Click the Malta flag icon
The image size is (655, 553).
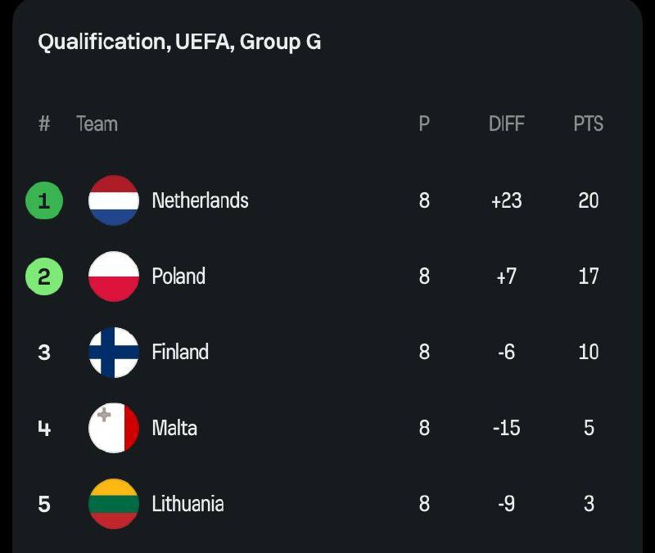click(x=114, y=428)
